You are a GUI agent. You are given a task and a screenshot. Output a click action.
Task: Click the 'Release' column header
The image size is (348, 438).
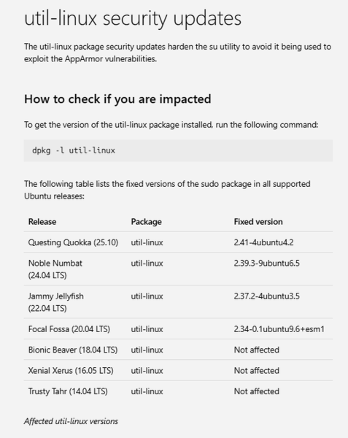tap(42, 222)
